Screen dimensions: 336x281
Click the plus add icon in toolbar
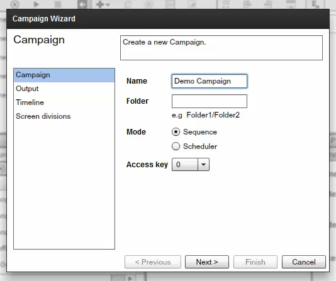[x=99, y=4]
